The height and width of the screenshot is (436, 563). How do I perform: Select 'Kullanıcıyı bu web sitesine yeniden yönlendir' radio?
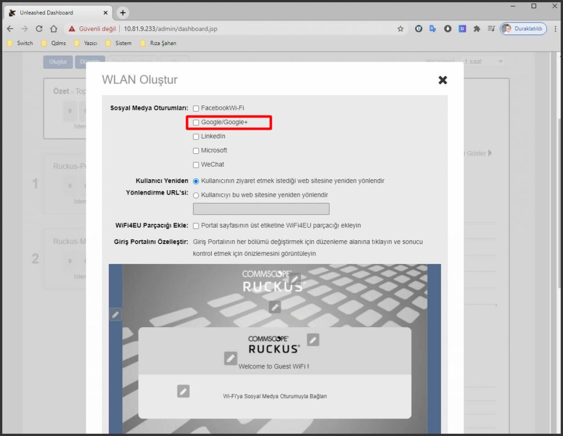point(196,195)
